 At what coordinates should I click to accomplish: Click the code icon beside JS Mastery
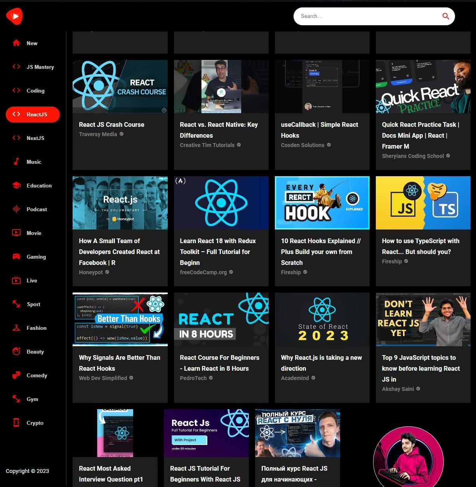(16, 67)
